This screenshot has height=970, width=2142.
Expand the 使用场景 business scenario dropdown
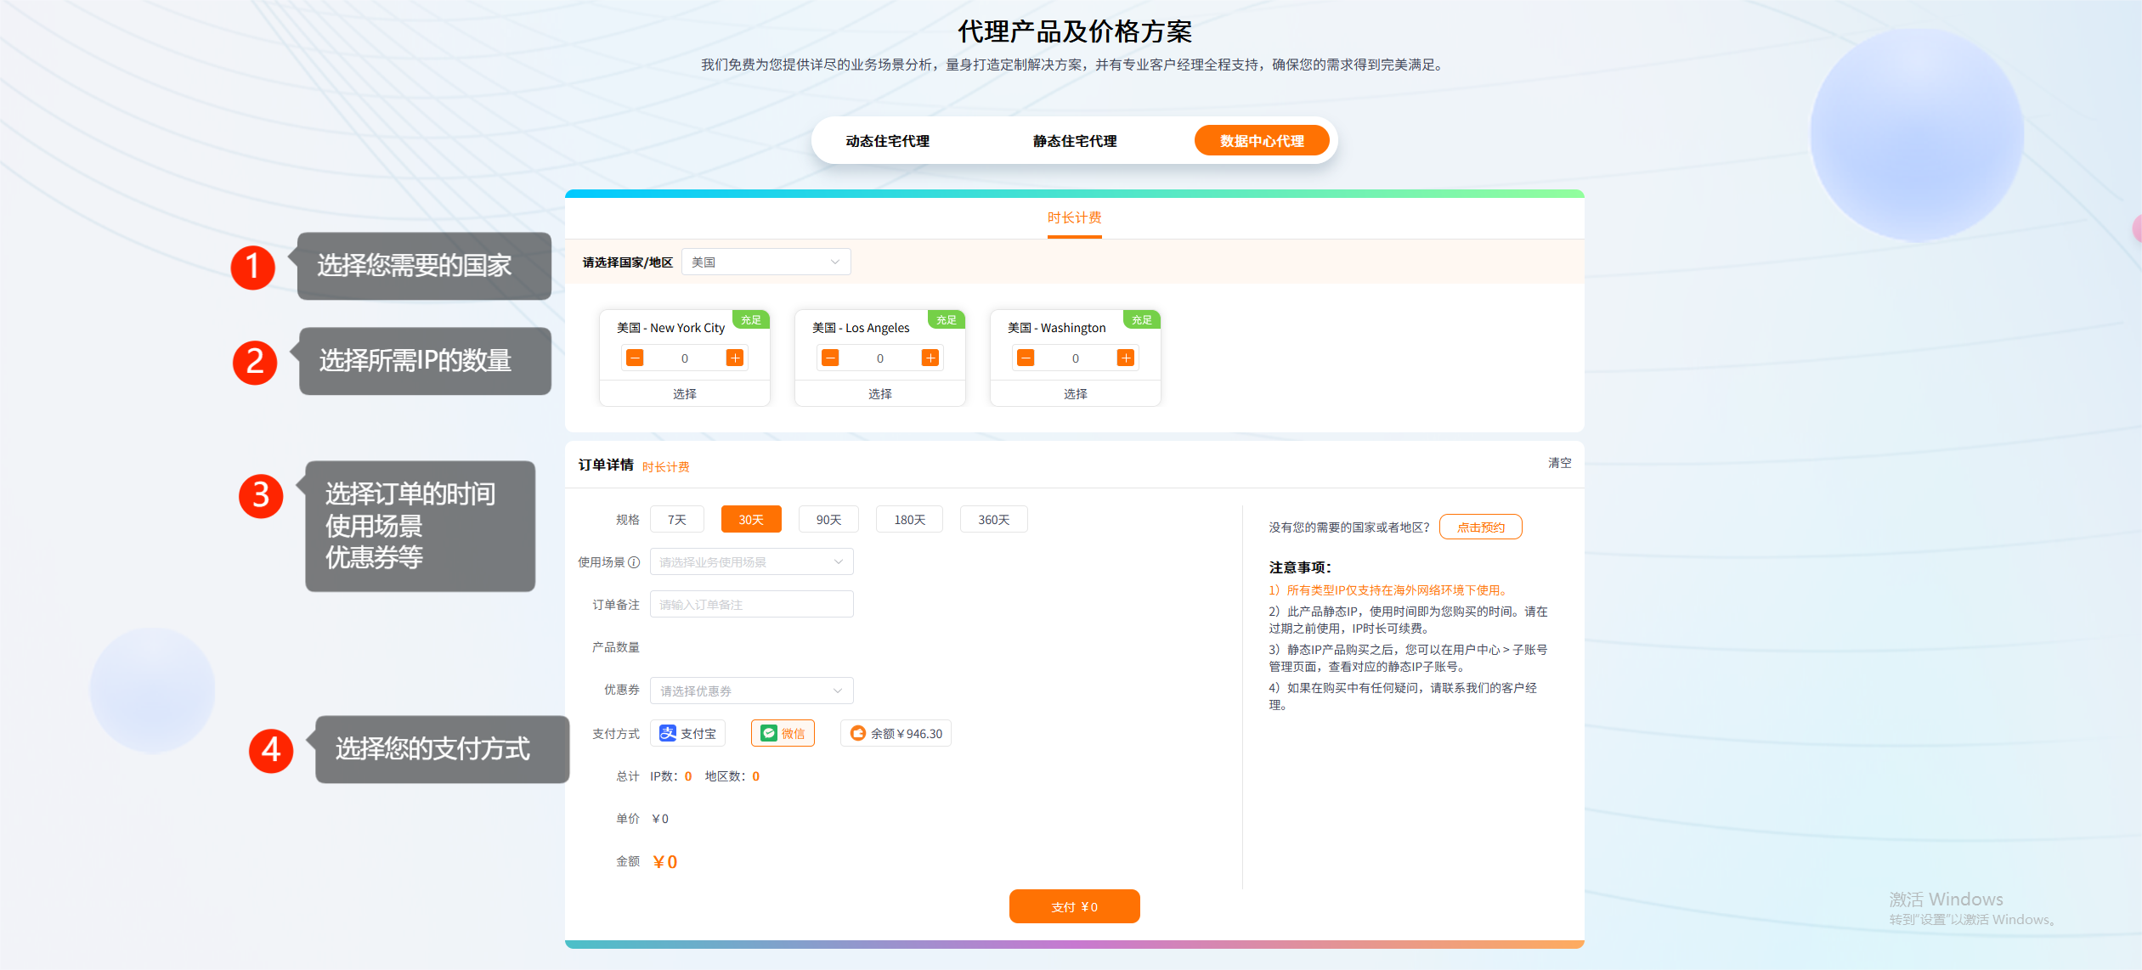tap(751, 561)
